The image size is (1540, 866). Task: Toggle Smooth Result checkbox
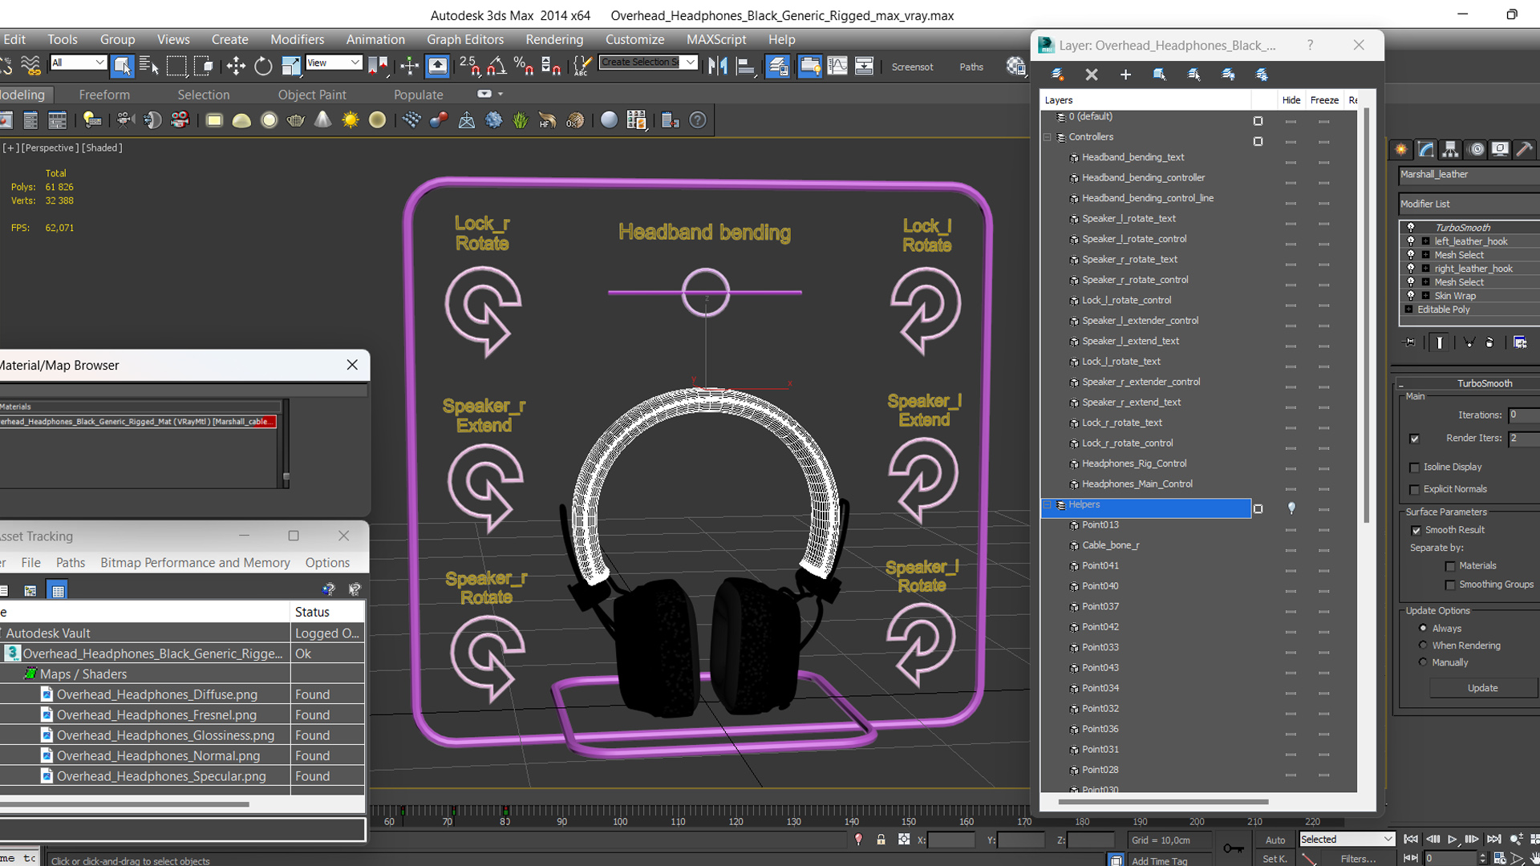coord(1416,531)
